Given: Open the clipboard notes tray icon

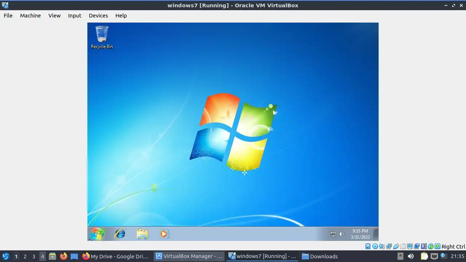Looking at the screenshot, I should pyautogui.click(x=424, y=256).
